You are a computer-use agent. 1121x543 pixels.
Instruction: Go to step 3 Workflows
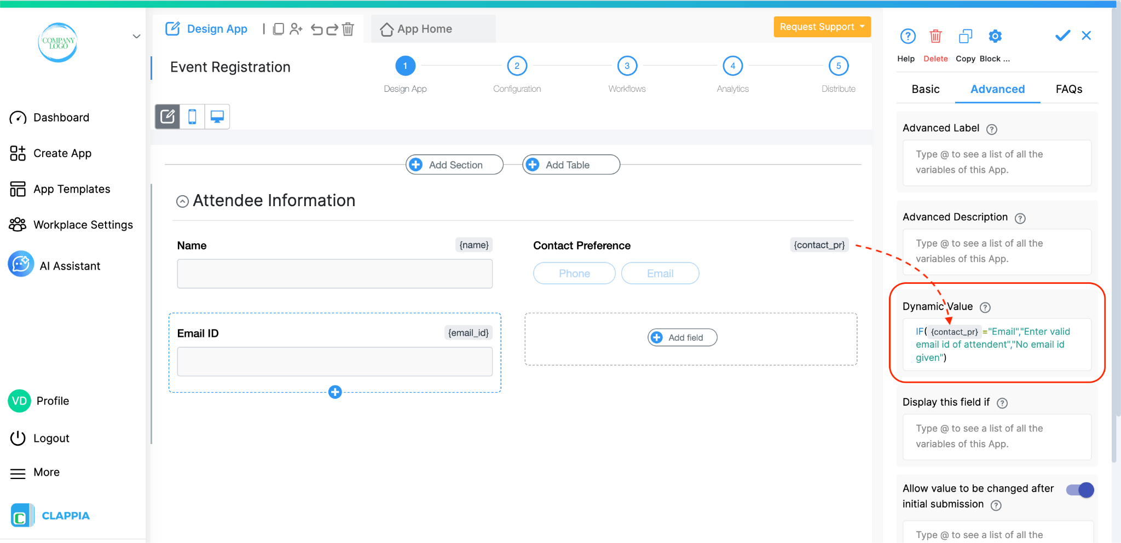[627, 66]
